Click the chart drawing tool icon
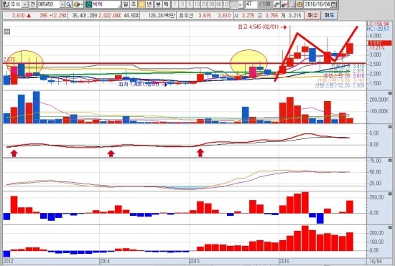Screen dimensions: 395x266 pyautogui.click(x=276, y=4)
